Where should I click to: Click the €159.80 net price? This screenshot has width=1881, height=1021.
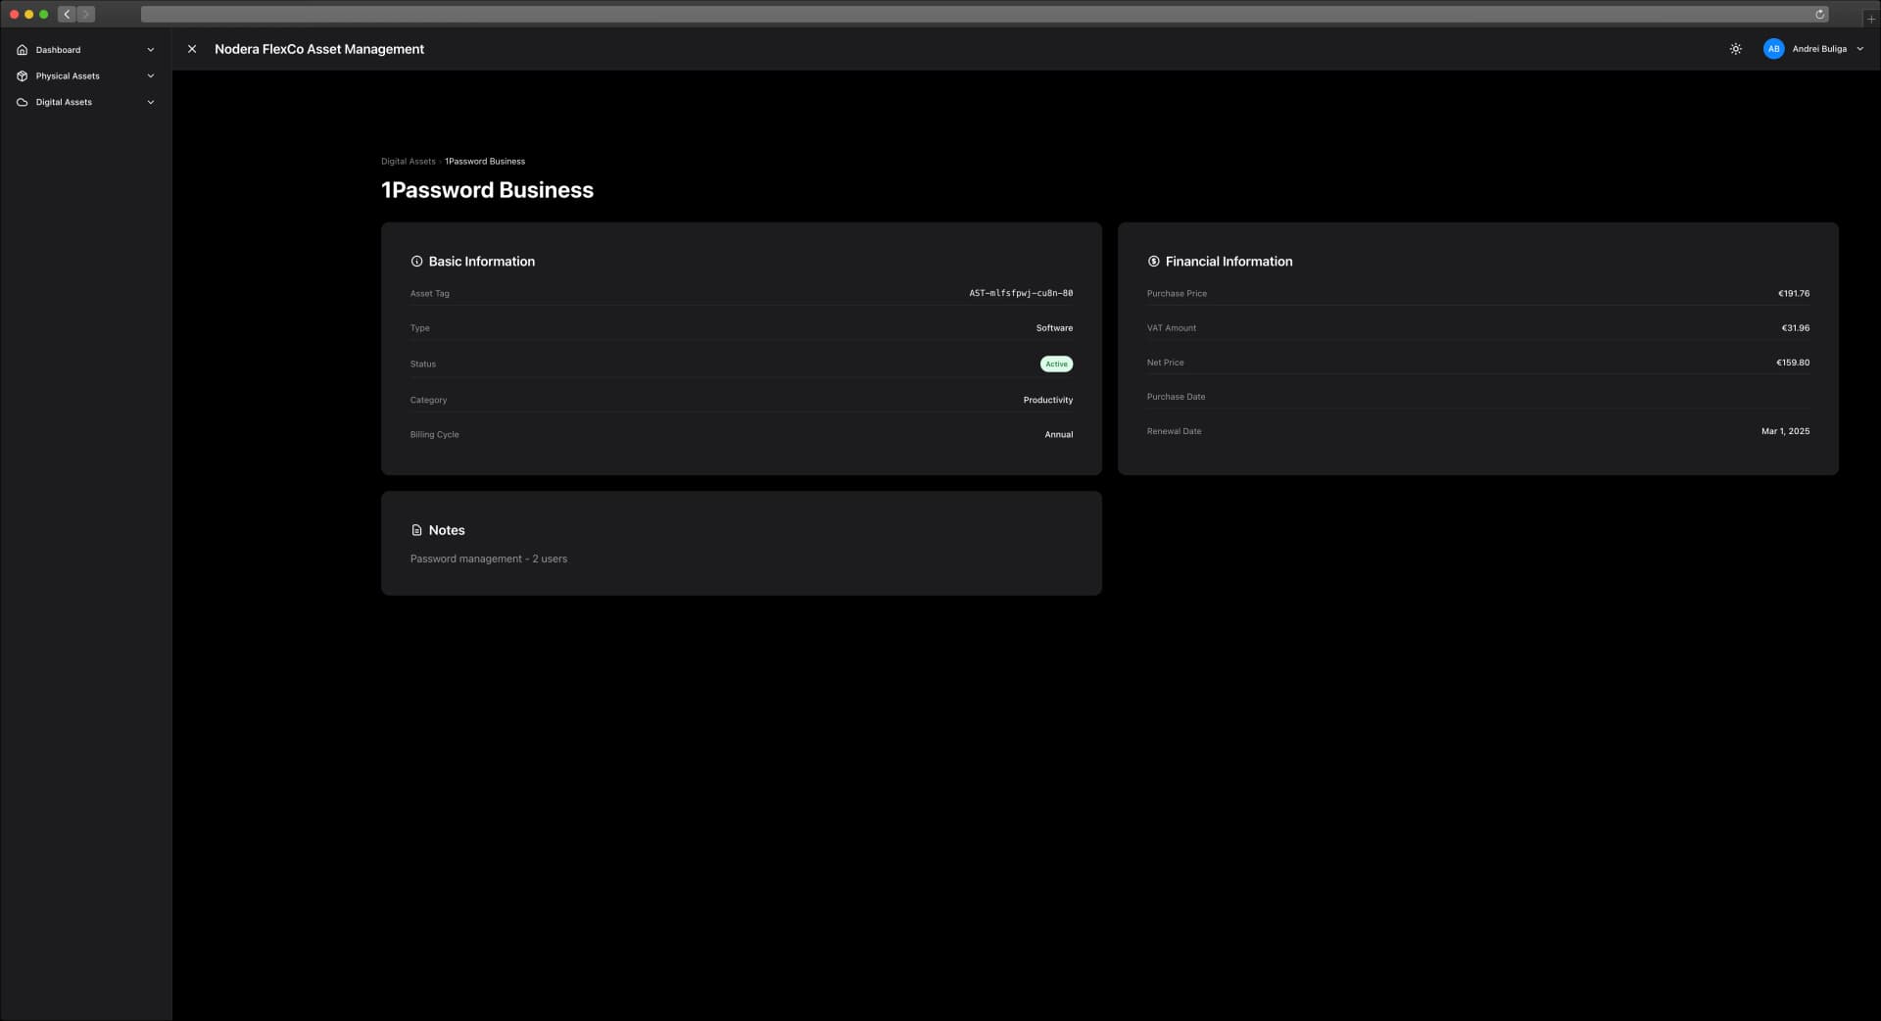click(x=1793, y=363)
